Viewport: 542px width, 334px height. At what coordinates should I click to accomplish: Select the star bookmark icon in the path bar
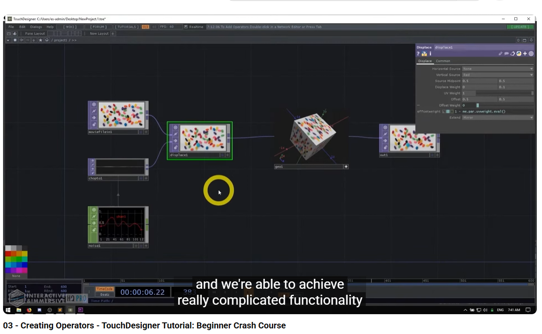(40, 40)
